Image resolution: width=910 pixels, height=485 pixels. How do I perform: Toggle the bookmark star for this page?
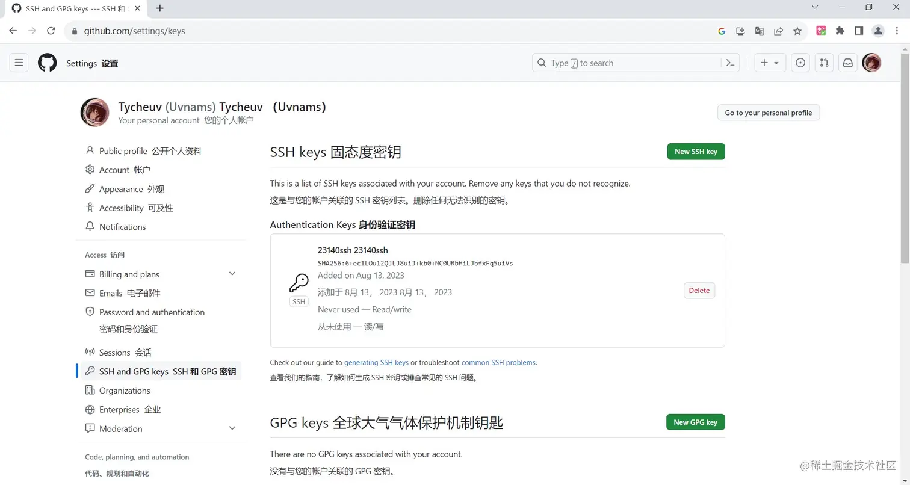pos(798,31)
